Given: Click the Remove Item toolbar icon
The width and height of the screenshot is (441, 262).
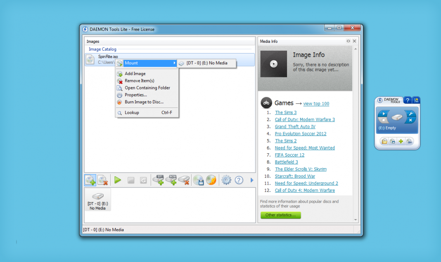Looking at the screenshot, I should click(x=103, y=180).
